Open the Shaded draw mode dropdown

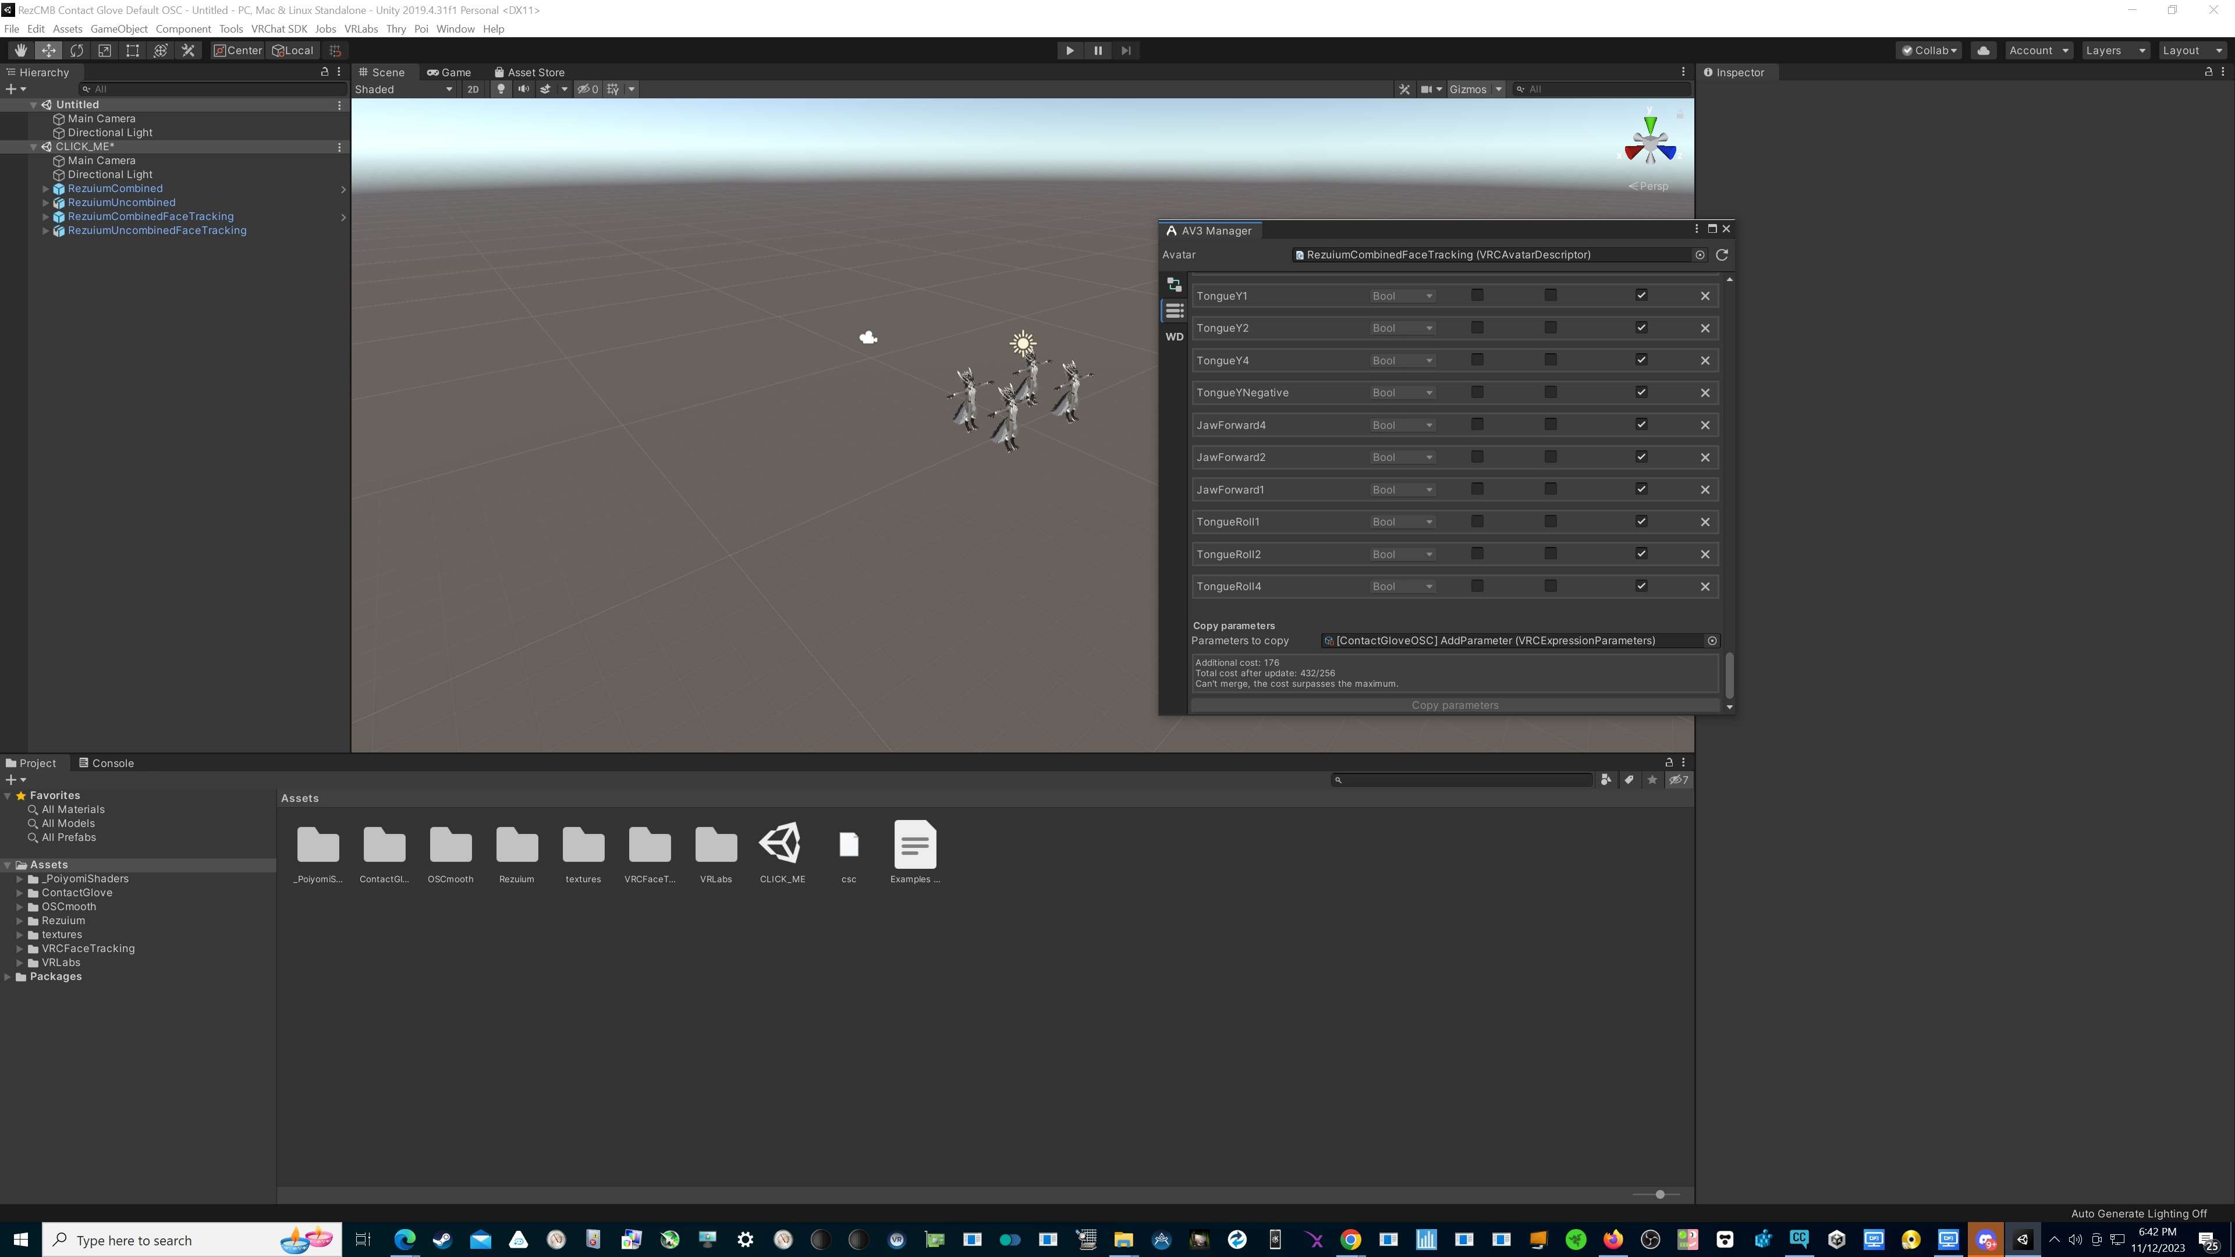click(403, 88)
